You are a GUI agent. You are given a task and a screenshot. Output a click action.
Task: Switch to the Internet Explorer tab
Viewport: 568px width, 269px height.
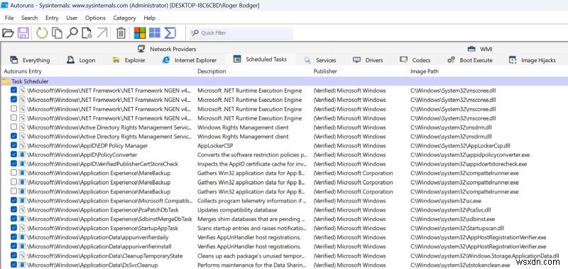(190, 60)
